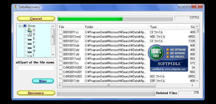Select the Drive computer icon

[25, 26]
